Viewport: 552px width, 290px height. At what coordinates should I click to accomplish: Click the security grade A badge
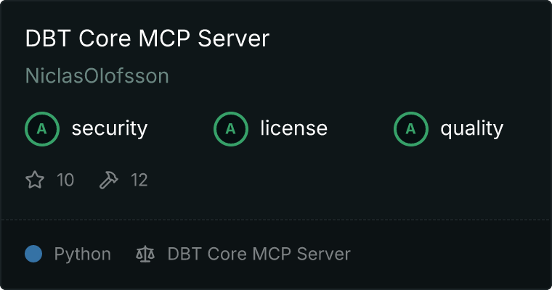click(x=42, y=128)
